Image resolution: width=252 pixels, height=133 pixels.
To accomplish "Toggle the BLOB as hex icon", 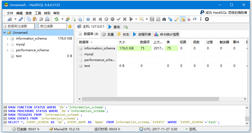I will [189, 19].
